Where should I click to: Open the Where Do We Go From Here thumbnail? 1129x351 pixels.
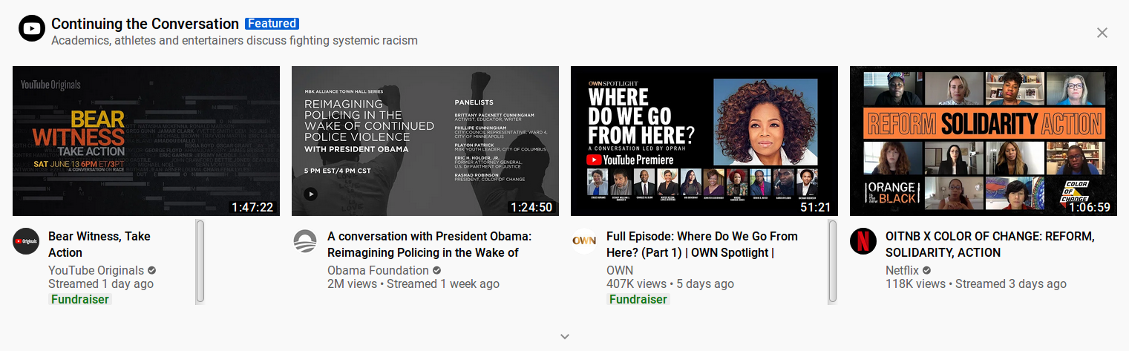click(704, 141)
